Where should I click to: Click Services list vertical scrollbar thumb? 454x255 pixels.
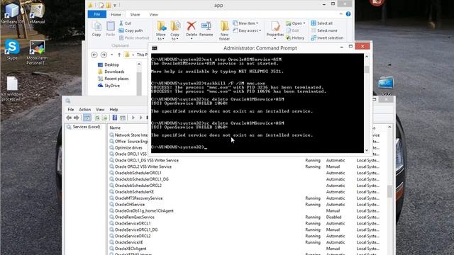[389, 191]
